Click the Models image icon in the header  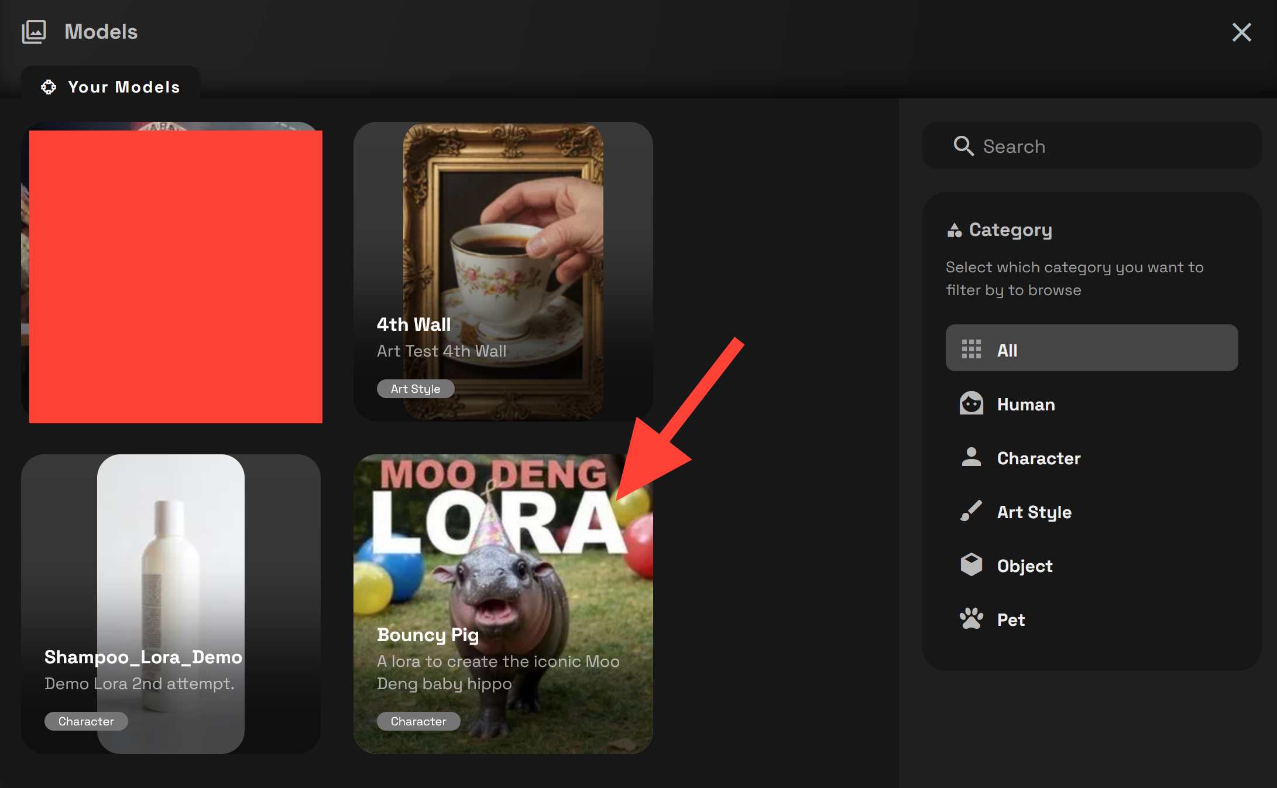[35, 32]
